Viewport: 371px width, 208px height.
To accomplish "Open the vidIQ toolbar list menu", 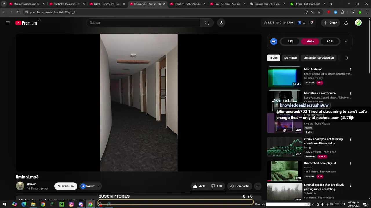I will coord(304,23).
